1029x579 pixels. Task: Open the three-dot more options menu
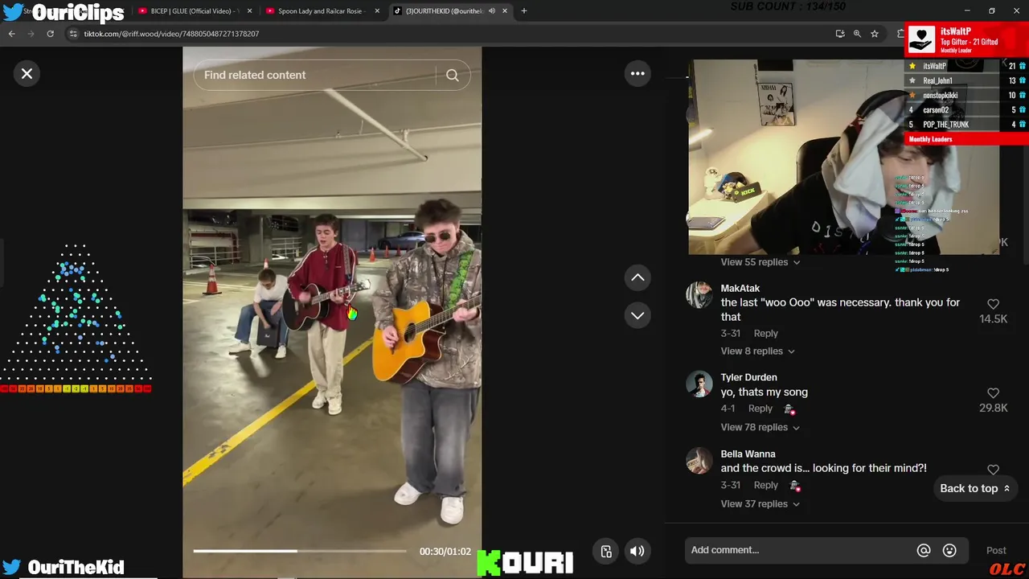tap(637, 73)
